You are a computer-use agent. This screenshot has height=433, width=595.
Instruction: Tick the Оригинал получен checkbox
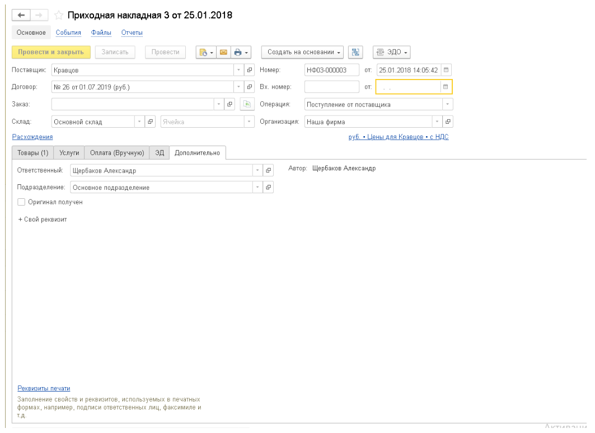[22, 202]
